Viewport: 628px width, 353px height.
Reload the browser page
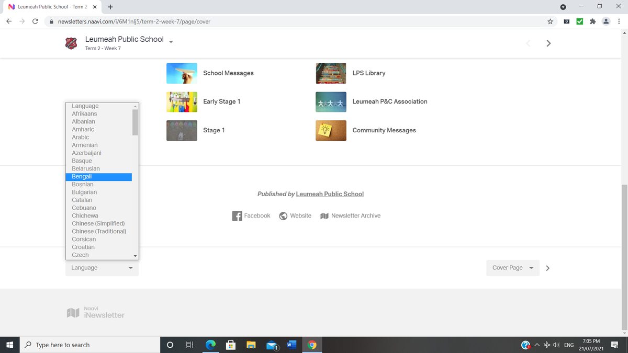(35, 21)
